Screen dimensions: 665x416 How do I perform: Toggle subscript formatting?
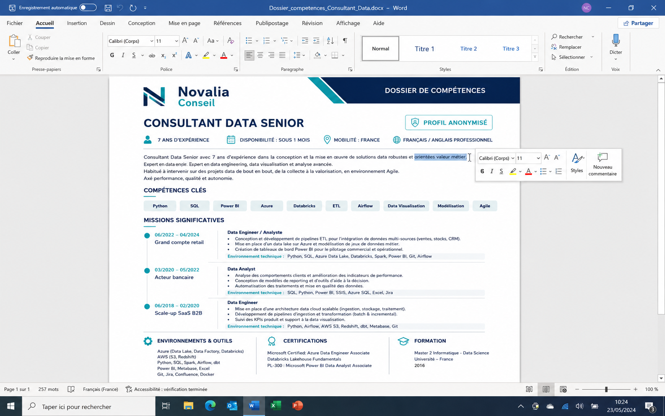(x=164, y=55)
